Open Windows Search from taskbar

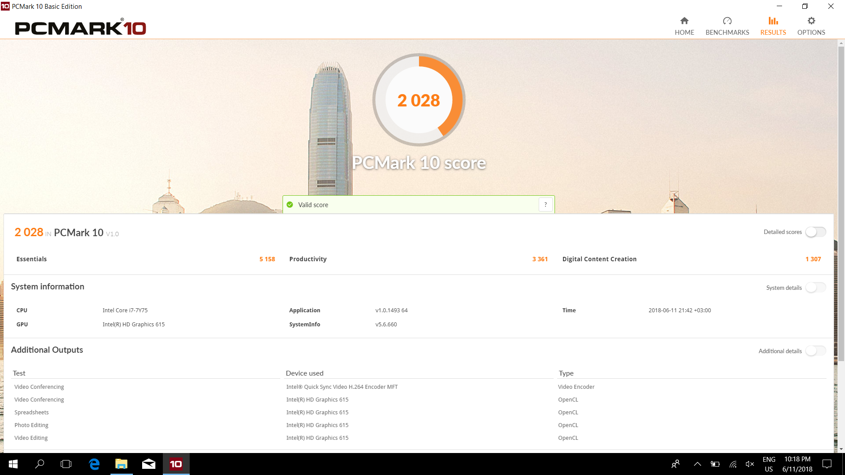40,464
